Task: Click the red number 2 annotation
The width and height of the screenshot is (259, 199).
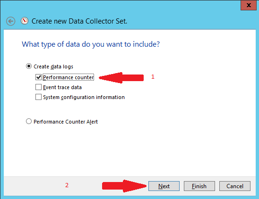Action: pyautogui.click(x=67, y=185)
